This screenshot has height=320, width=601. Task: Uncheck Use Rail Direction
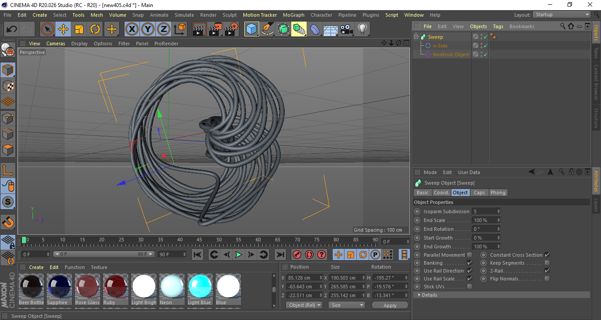(469, 271)
